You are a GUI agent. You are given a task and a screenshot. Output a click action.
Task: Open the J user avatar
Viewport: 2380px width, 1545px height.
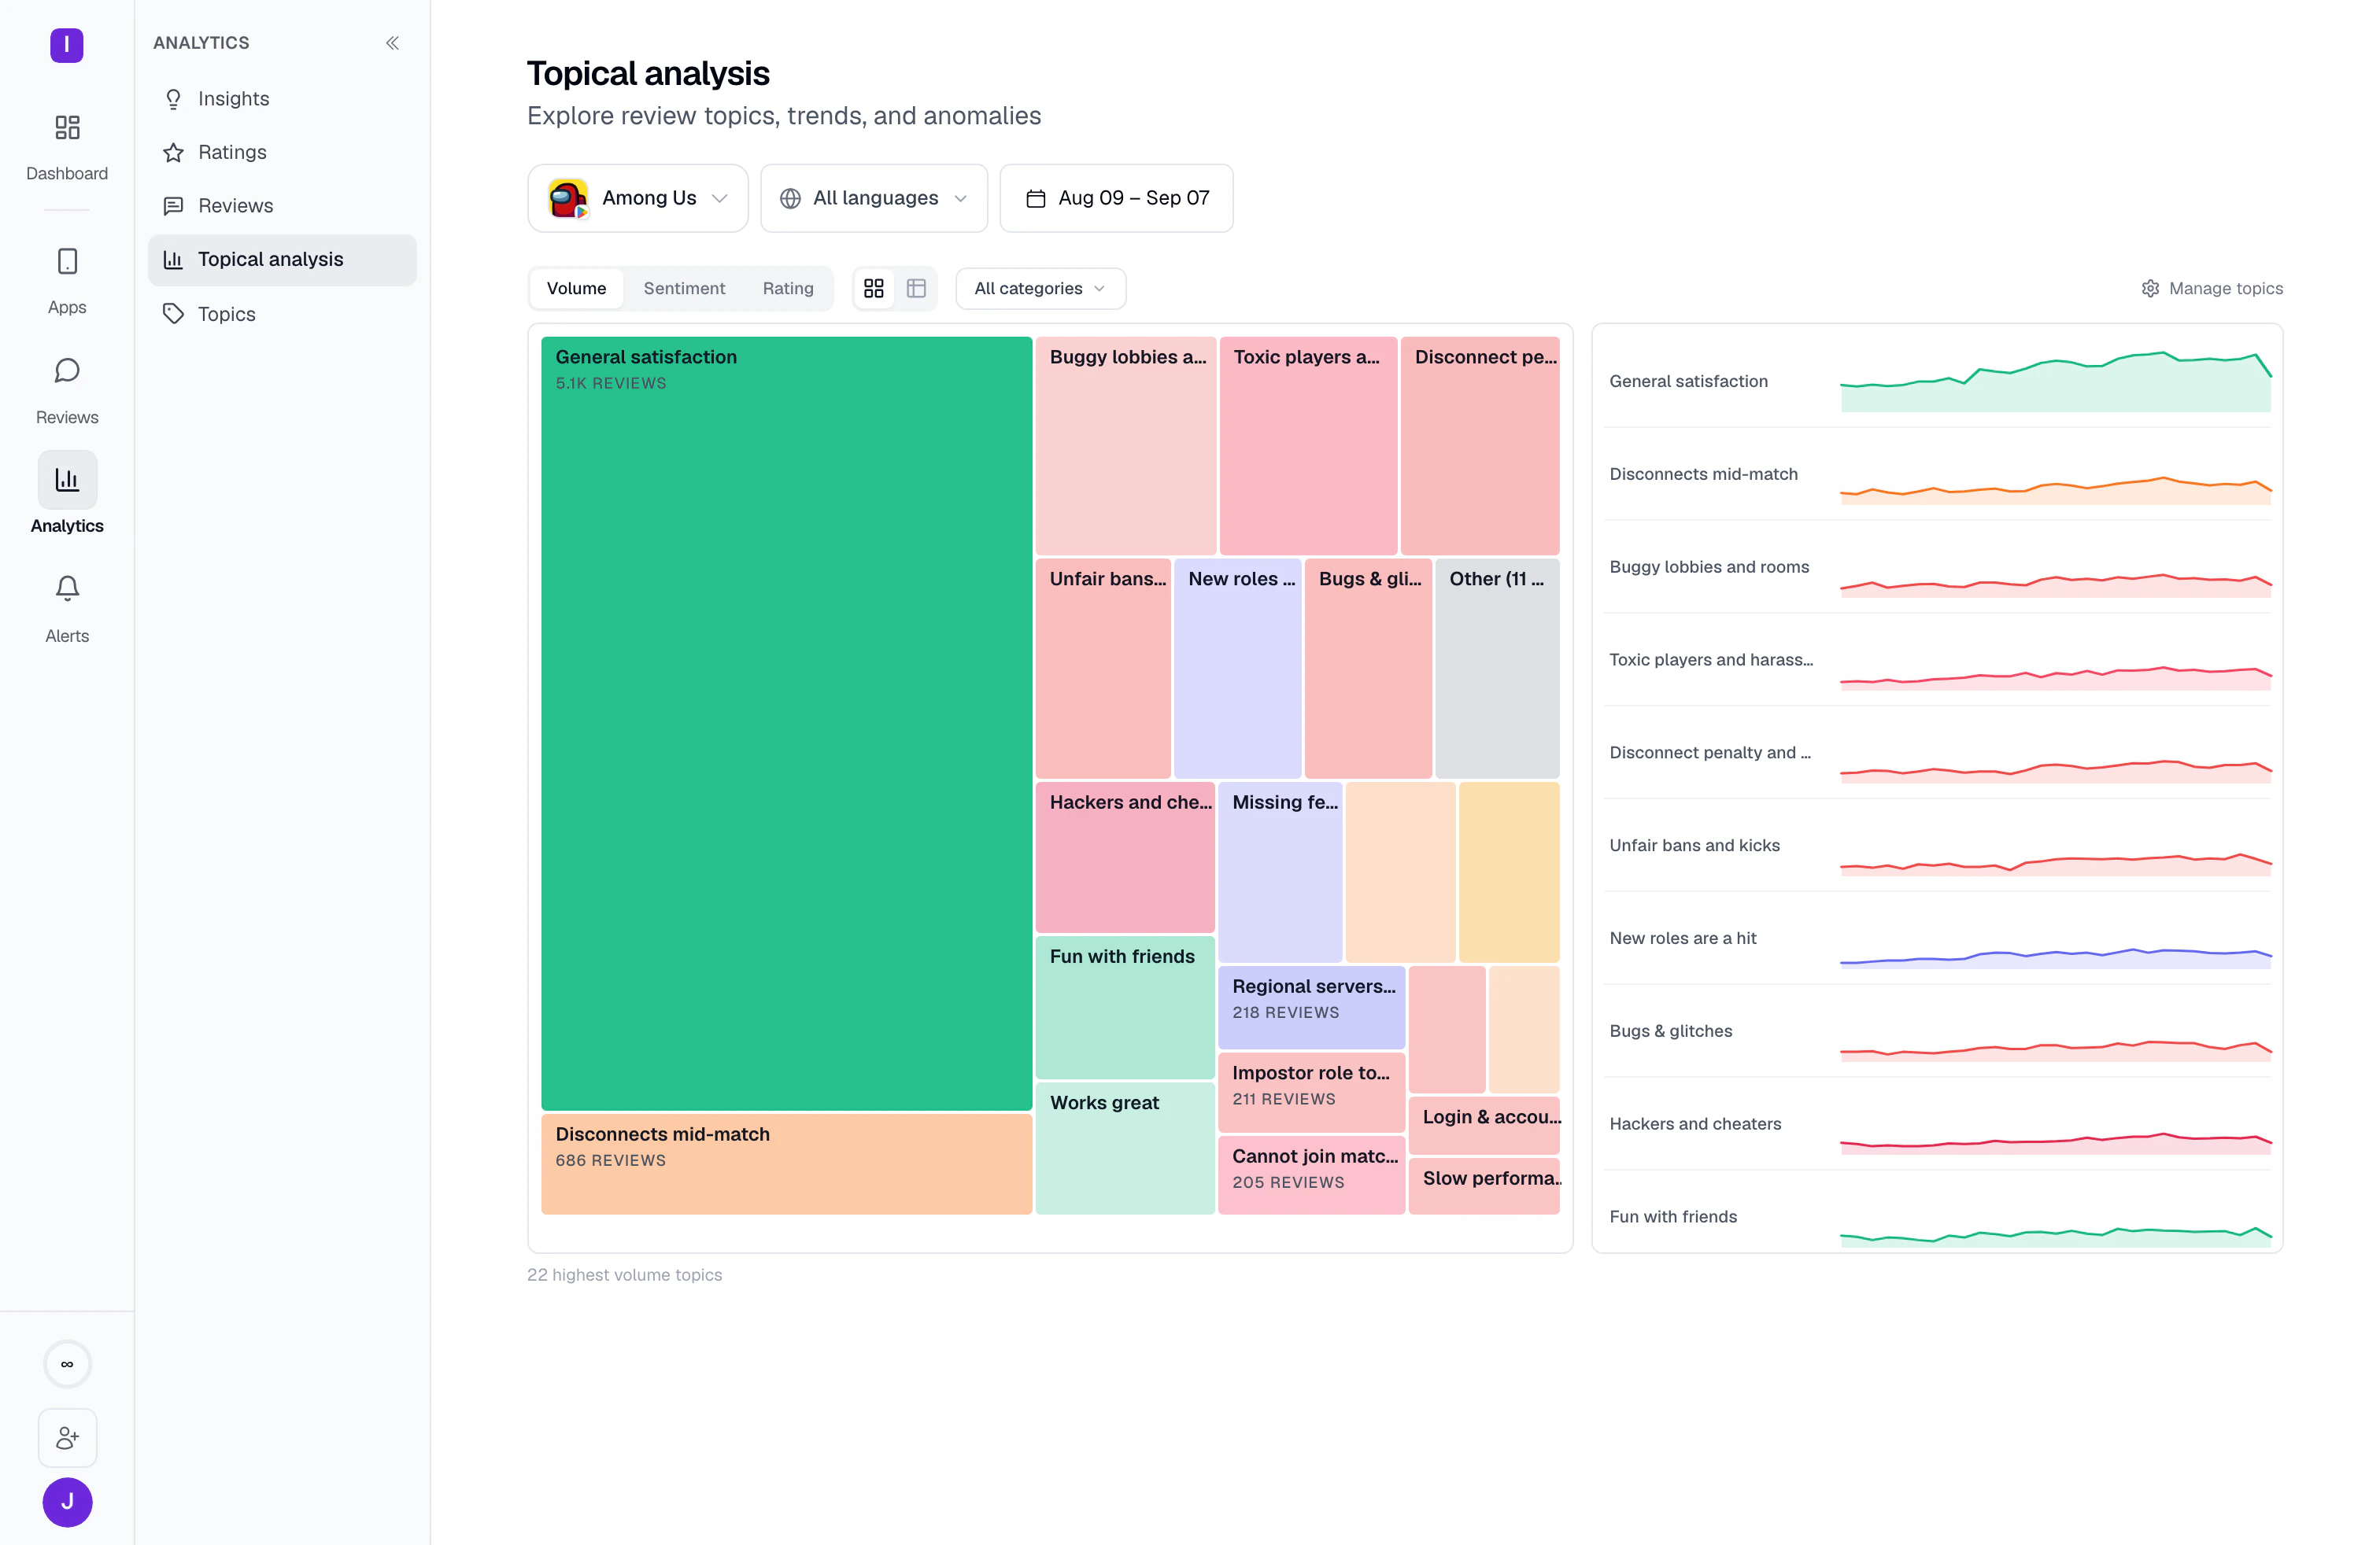[x=67, y=1502]
